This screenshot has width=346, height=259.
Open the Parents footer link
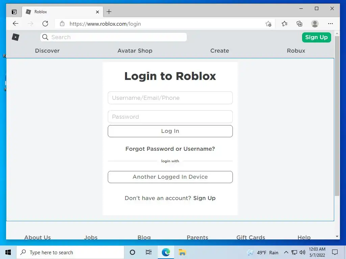click(197, 237)
